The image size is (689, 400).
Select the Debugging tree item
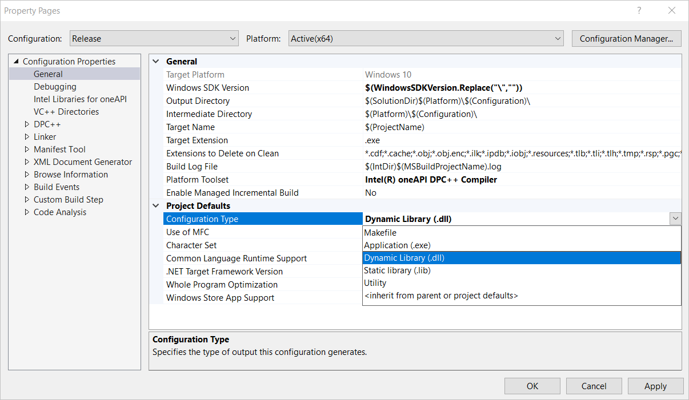pos(55,86)
